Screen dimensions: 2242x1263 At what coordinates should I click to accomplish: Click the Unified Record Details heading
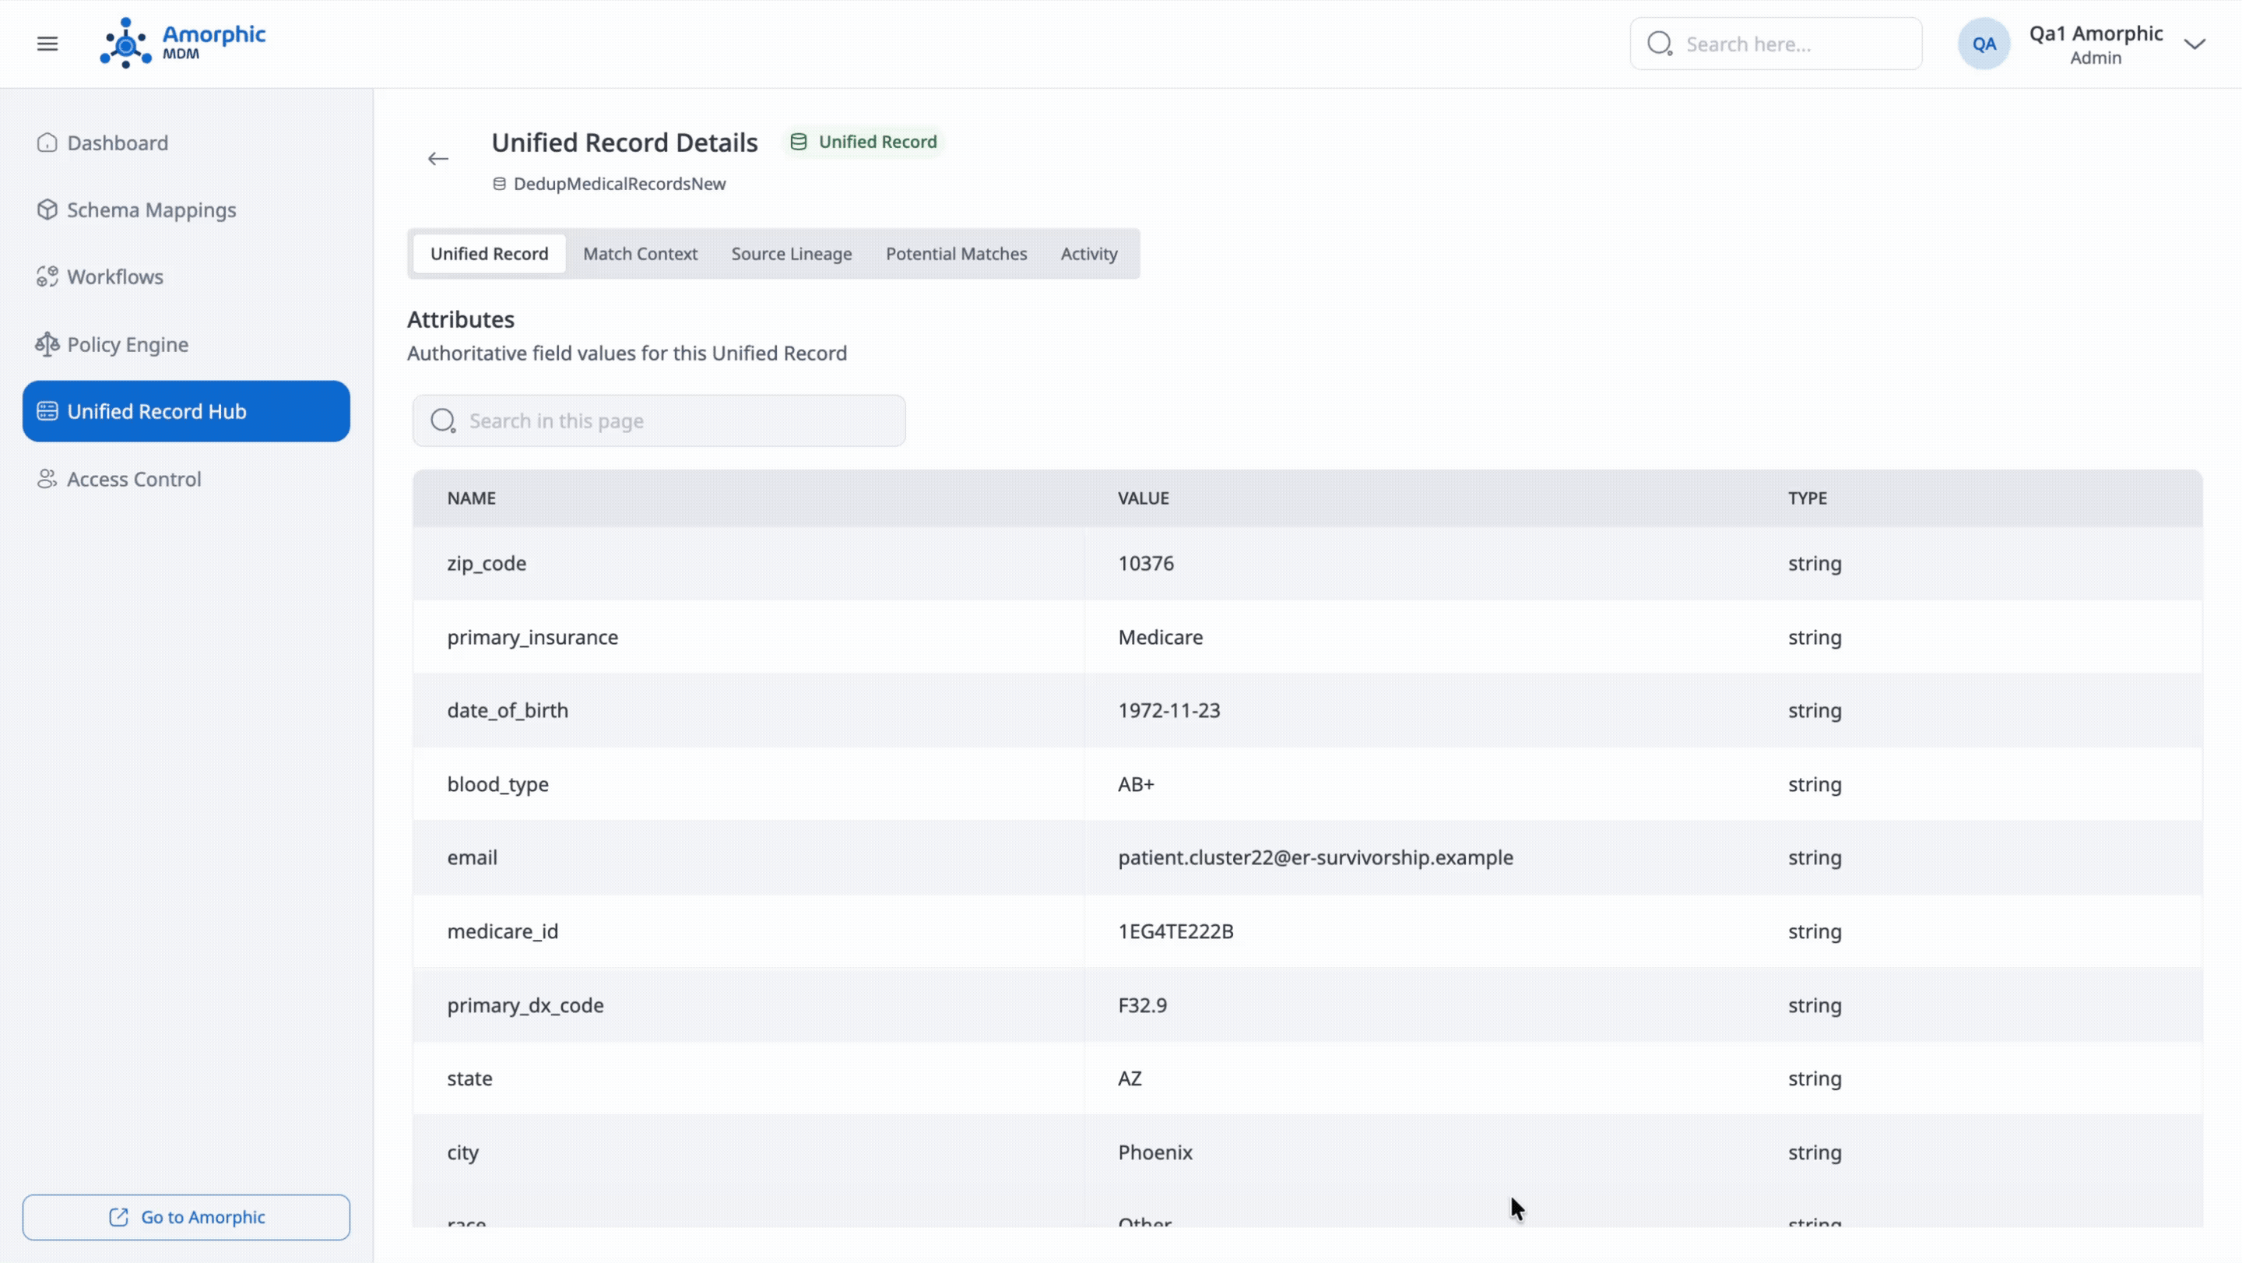(x=624, y=142)
